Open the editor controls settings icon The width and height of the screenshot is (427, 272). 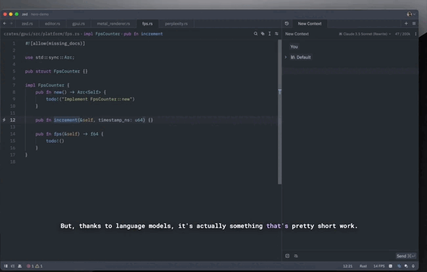tap(277, 34)
